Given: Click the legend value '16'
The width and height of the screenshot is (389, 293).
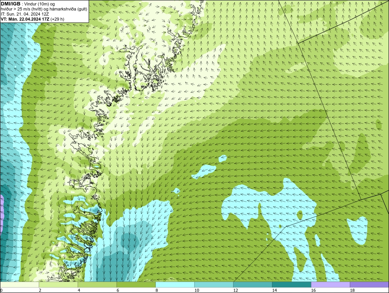Looking at the screenshot, I should (313, 290).
